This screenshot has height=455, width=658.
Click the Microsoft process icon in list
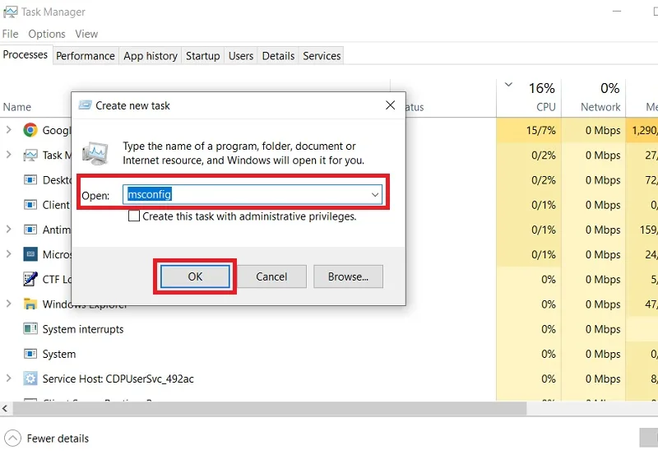click(x=30, y=254)
